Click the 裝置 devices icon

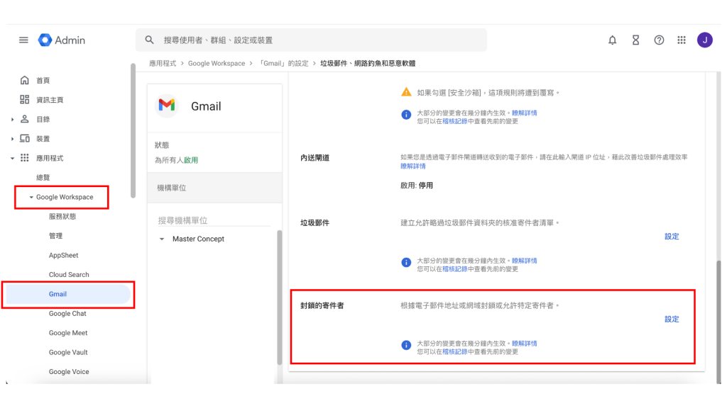point(25,139)
